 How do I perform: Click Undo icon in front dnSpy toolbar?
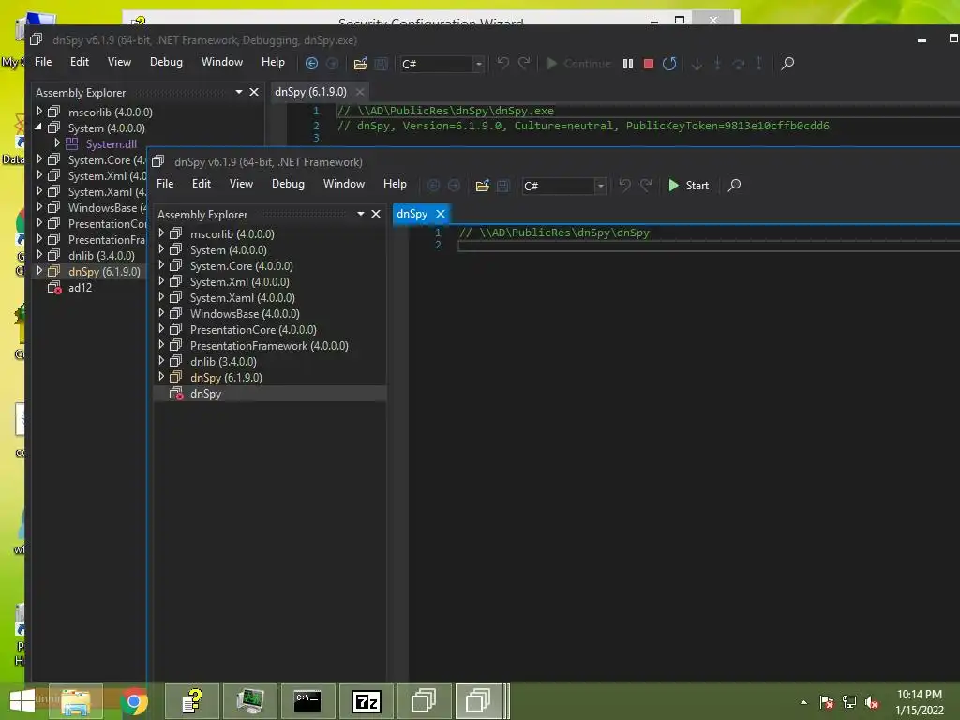click(x=624, y=186)
